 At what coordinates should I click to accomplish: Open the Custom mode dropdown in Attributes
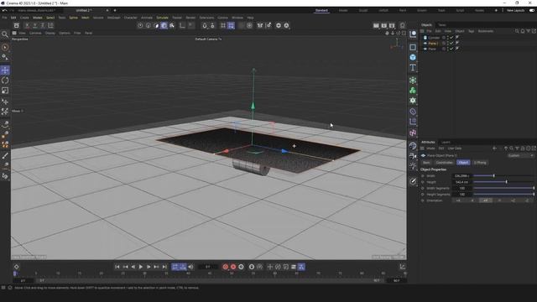520,155
